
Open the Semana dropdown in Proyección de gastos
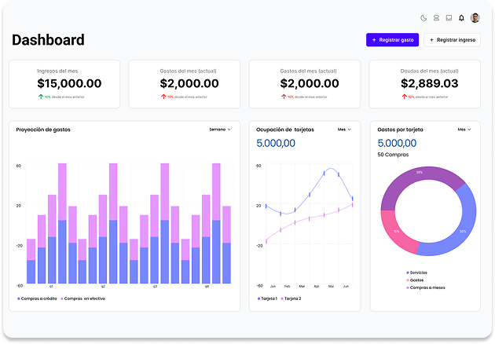pyautogui.click(x=220, y=129)
